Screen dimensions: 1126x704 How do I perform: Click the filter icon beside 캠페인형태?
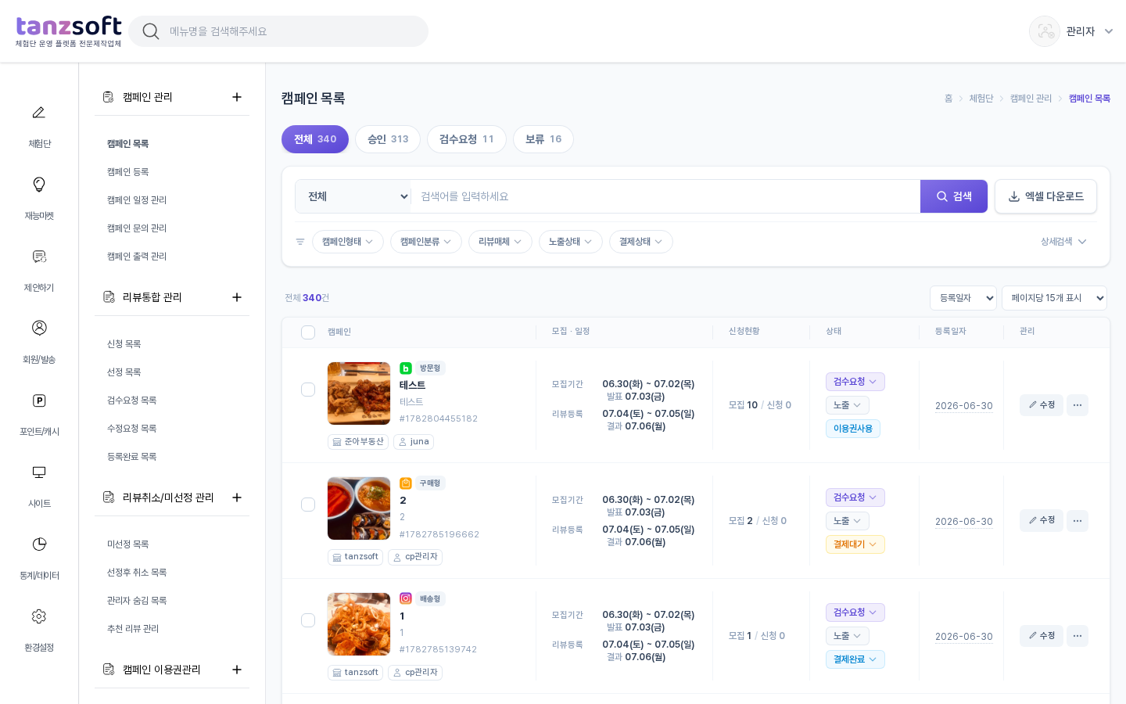pos(300,242)
